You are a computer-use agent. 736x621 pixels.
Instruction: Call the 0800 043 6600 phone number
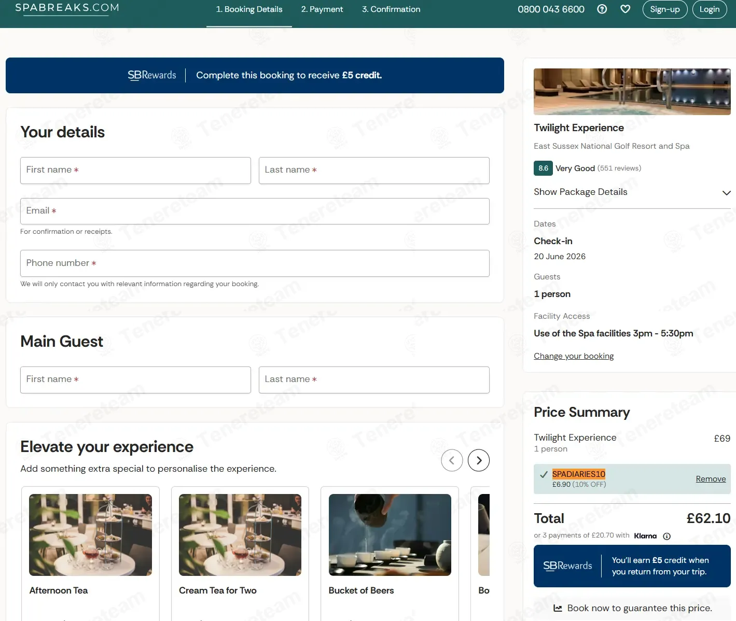tap(551, 9)
